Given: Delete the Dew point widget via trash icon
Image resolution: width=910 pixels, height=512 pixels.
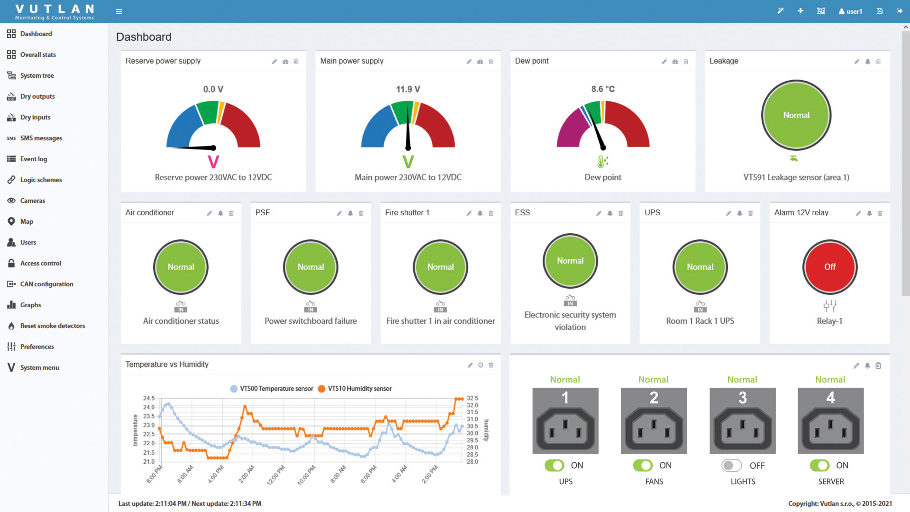Looking at the screenshot, I should tap(686, 61).
